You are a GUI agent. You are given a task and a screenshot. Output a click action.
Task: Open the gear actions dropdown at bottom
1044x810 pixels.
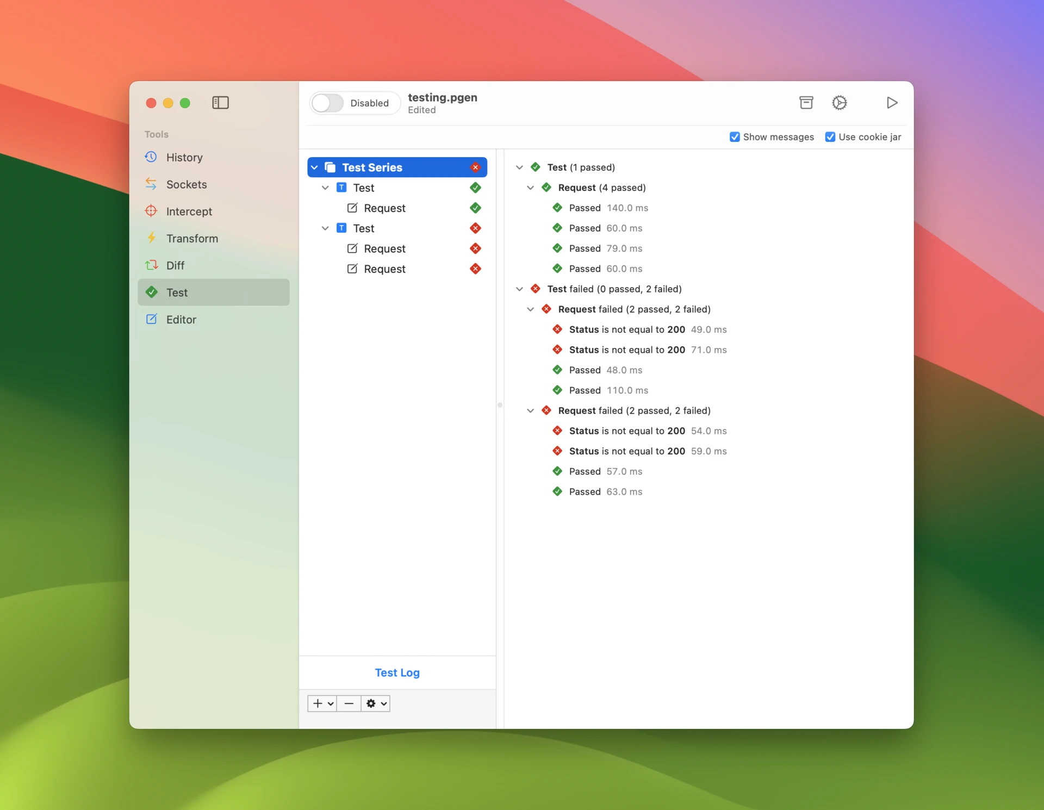[376, 703]
